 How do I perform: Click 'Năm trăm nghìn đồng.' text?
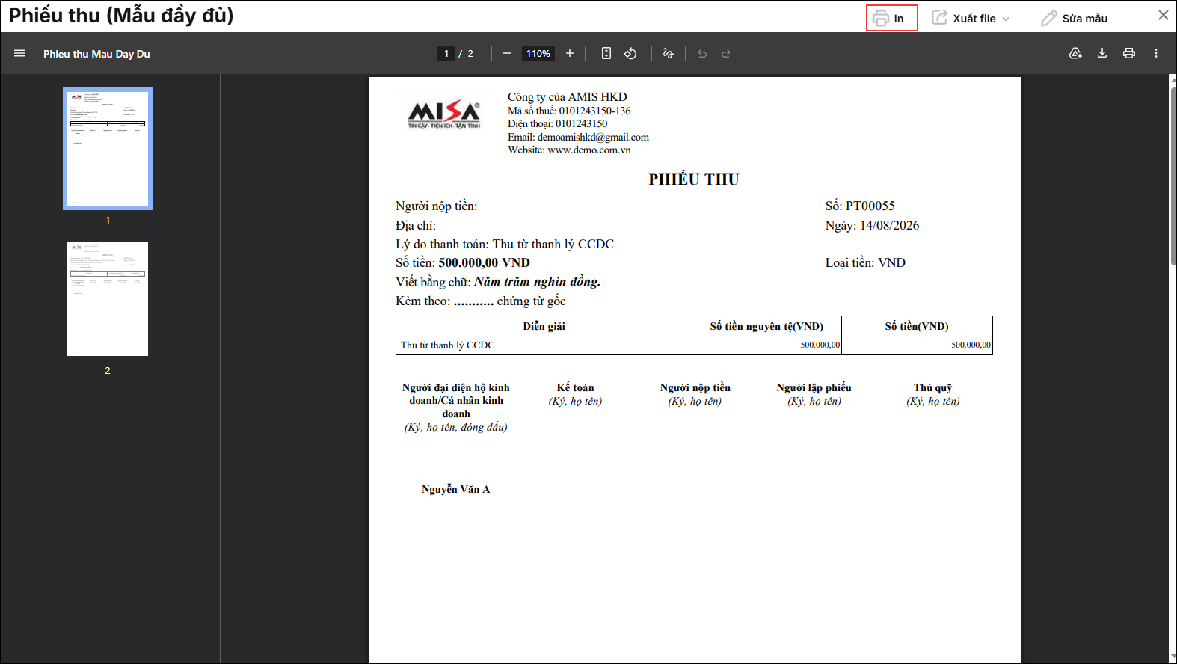(537, 281)
